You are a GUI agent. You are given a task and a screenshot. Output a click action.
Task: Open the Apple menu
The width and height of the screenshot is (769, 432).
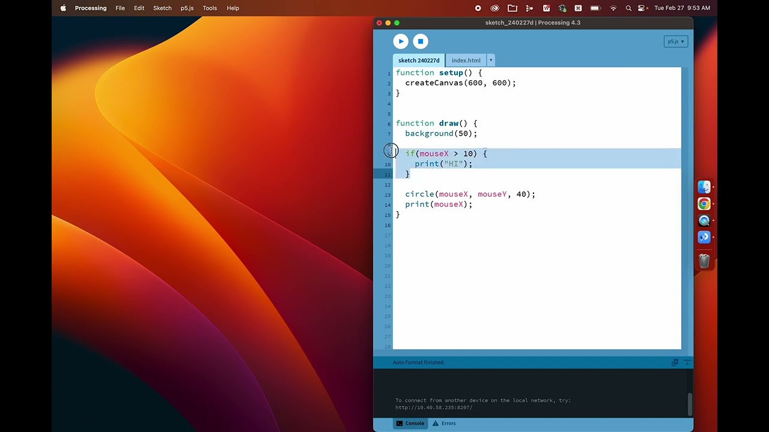(63, 8)
